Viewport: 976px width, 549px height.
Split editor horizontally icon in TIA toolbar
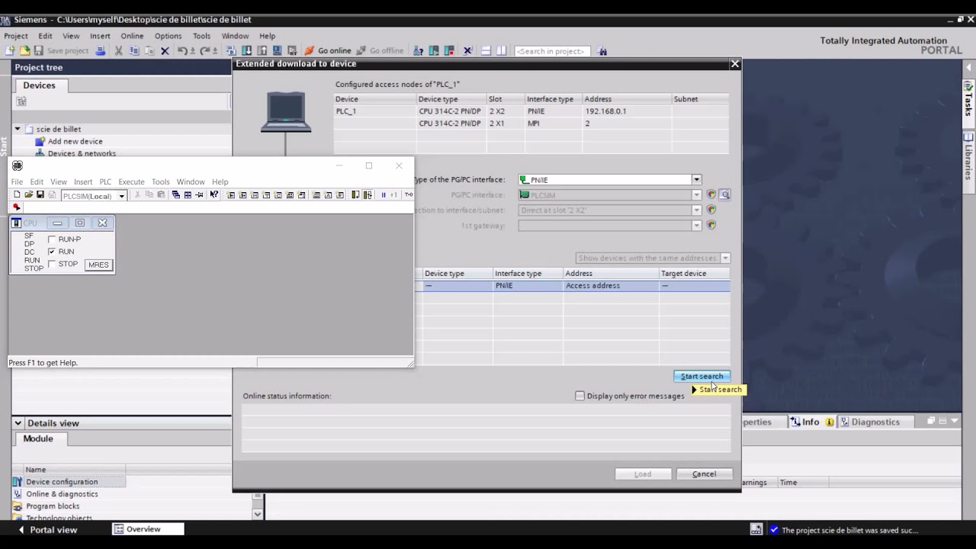(486, 51)
